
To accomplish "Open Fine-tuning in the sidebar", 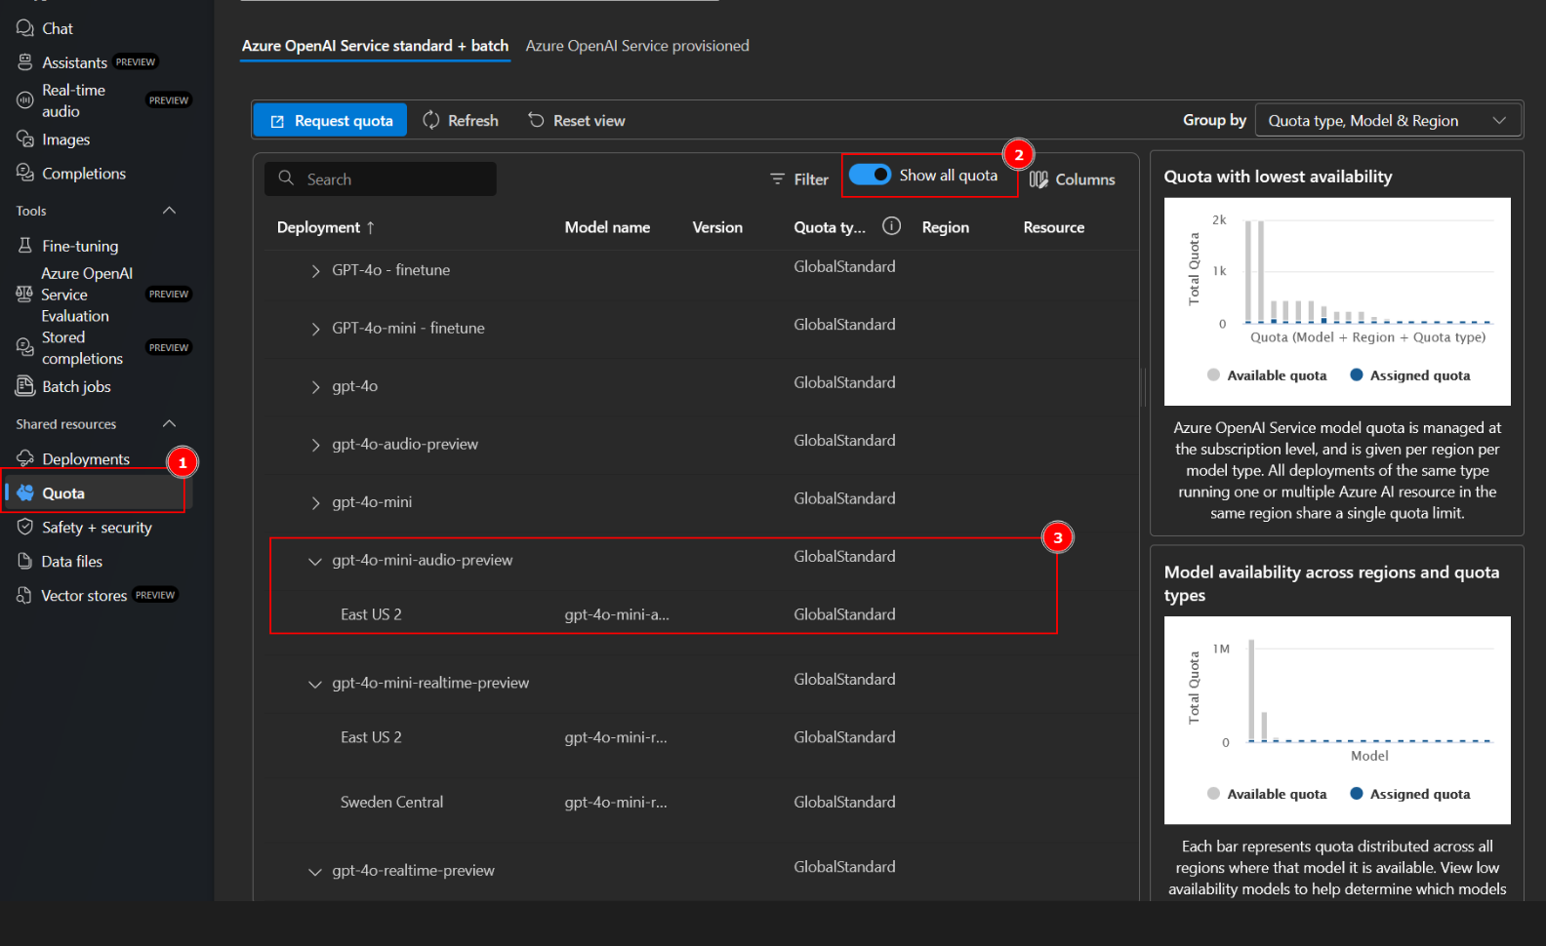I will pos(80,246).
